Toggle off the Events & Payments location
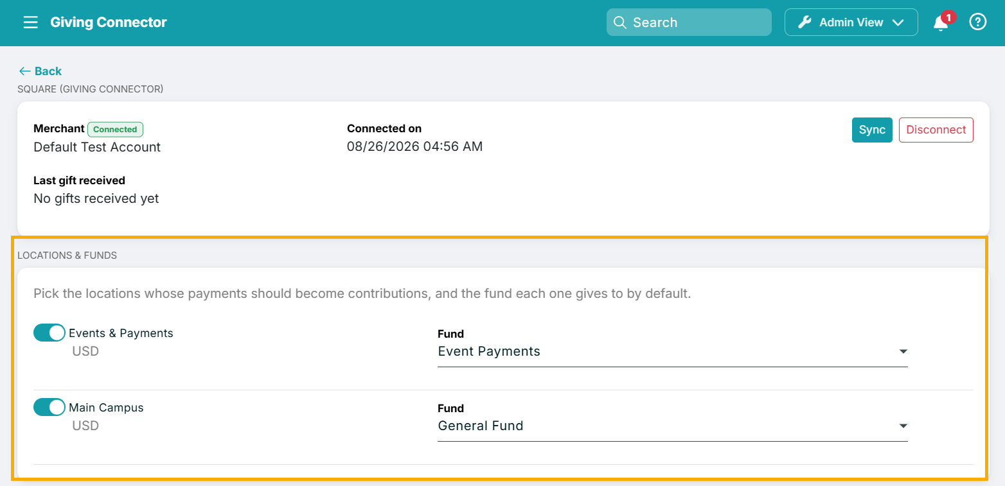Viewport: 1005px width, 486px height. point(49,333)
